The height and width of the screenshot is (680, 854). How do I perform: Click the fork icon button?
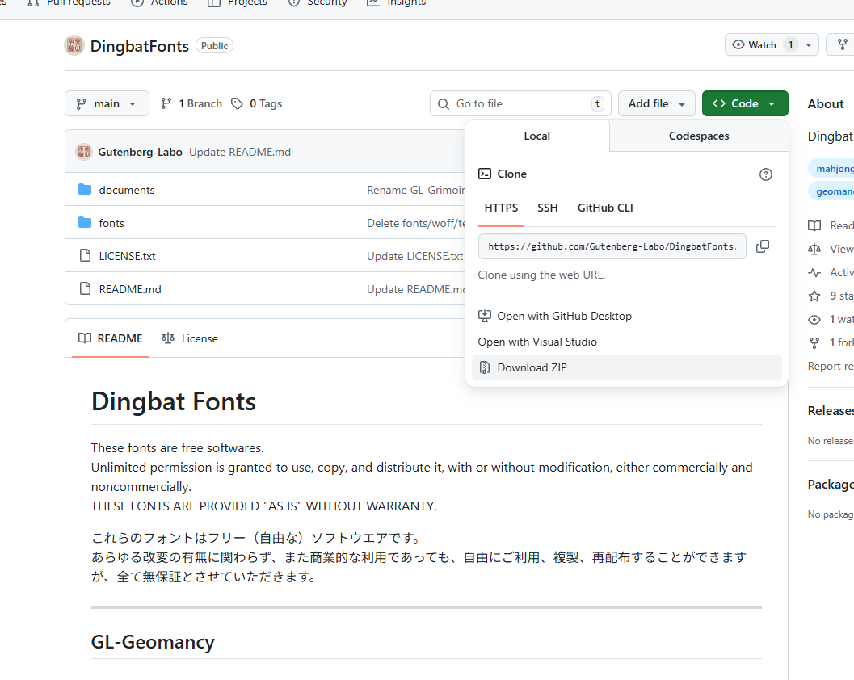(841, 45)
